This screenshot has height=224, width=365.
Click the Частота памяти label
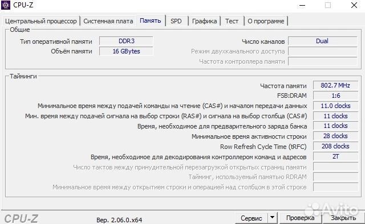point(283,86)
